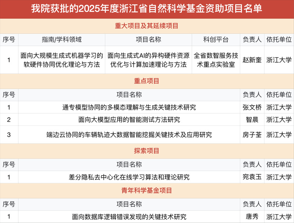Screen dimensions: 294x223
Task: Click the 探索项目 section heading
Action: pyautogui.click(x=147, y=151)
